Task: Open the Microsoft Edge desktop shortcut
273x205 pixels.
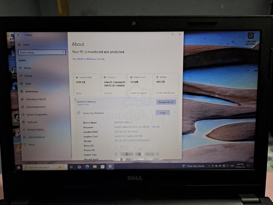Action: [x=15, y=87]
